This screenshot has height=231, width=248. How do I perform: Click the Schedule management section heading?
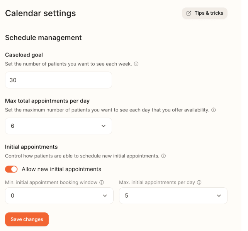pos(43,38)
